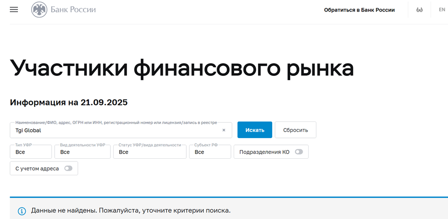Viewport: 448px width, 219px height.
Task: Open the Субъект РФ dropdown
Action: [210, 152]
